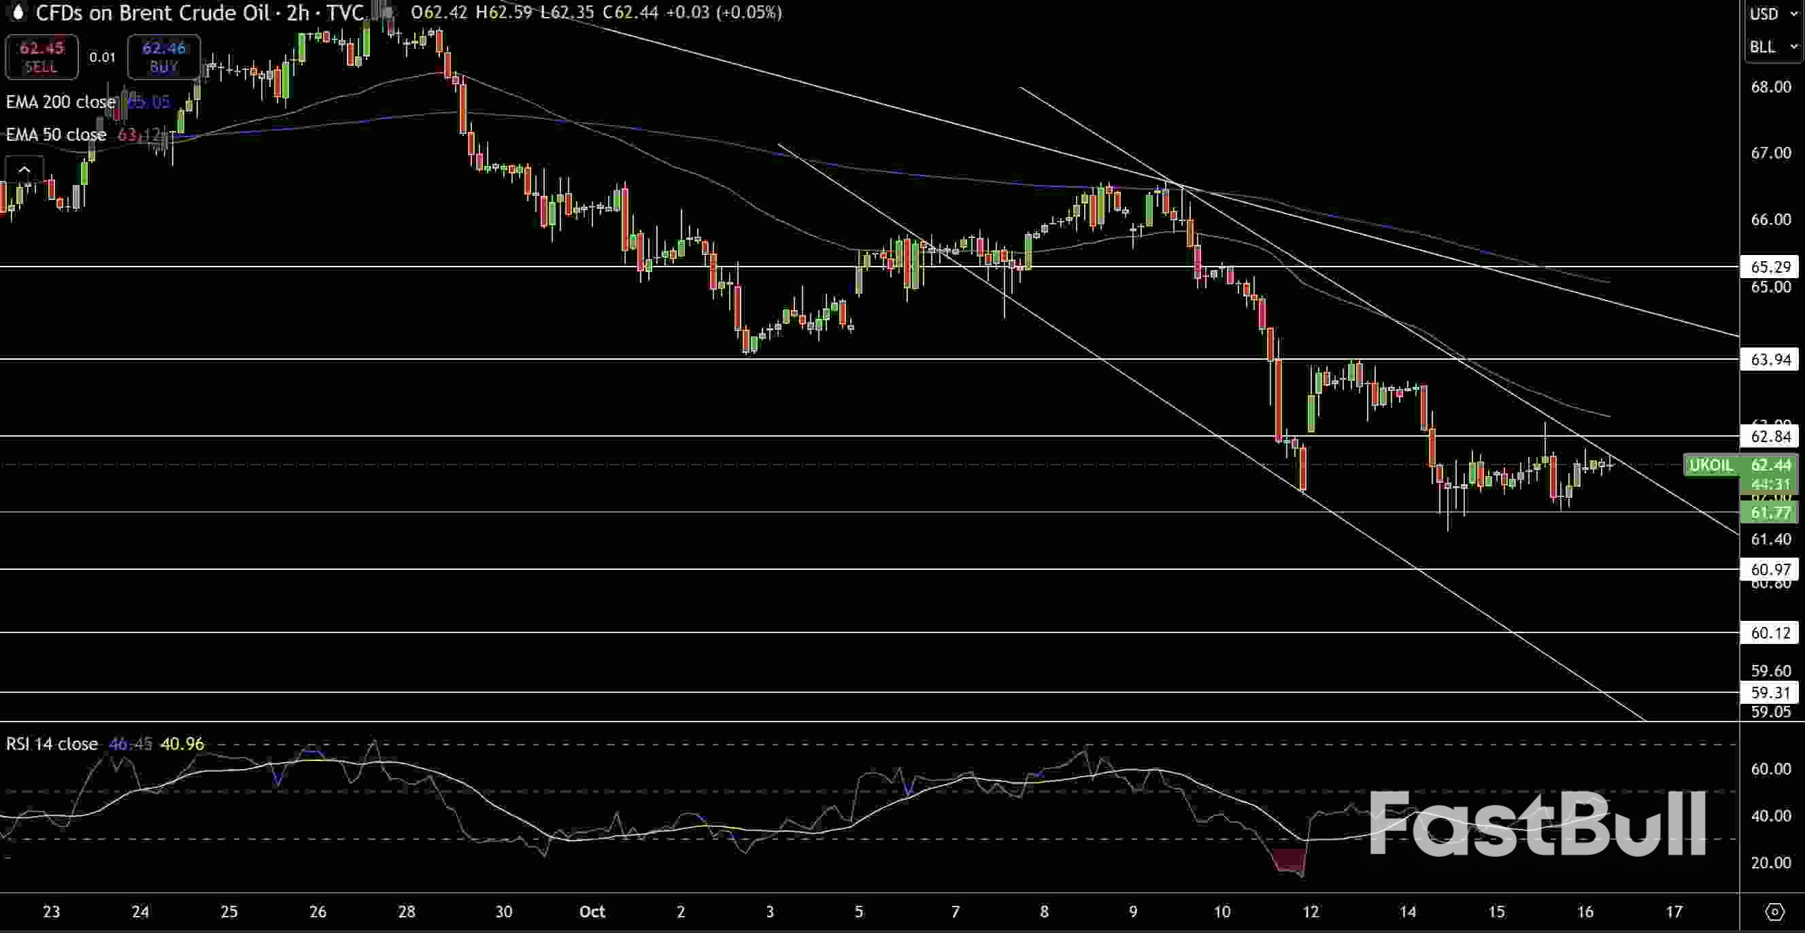Image resolution: width=1805 pixels, height=933 pixels.
Task: Click the 60.97 support level label
Action: pyautogui.click(x=1771, y=569)
